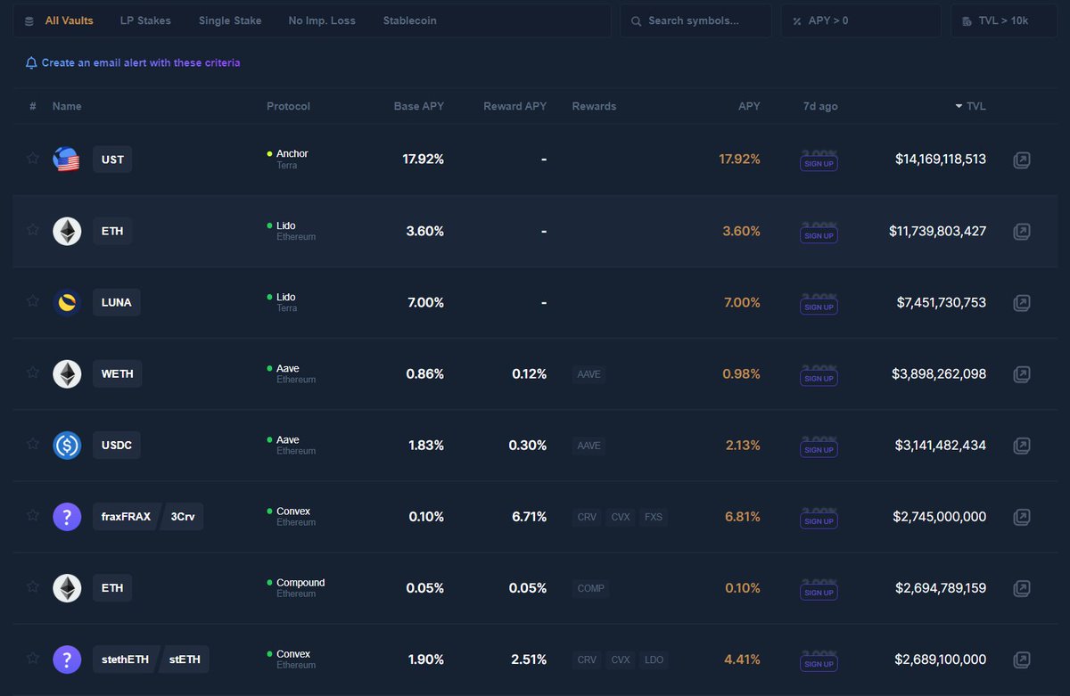This screenshot has width=1070, height=696.
Task: Click the WETH token logo
Action: 67,374
